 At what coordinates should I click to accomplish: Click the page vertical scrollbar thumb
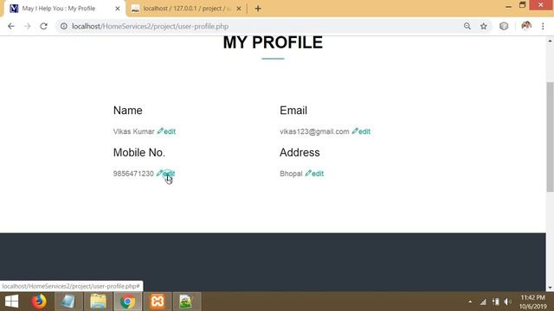(x=550, y=136)
